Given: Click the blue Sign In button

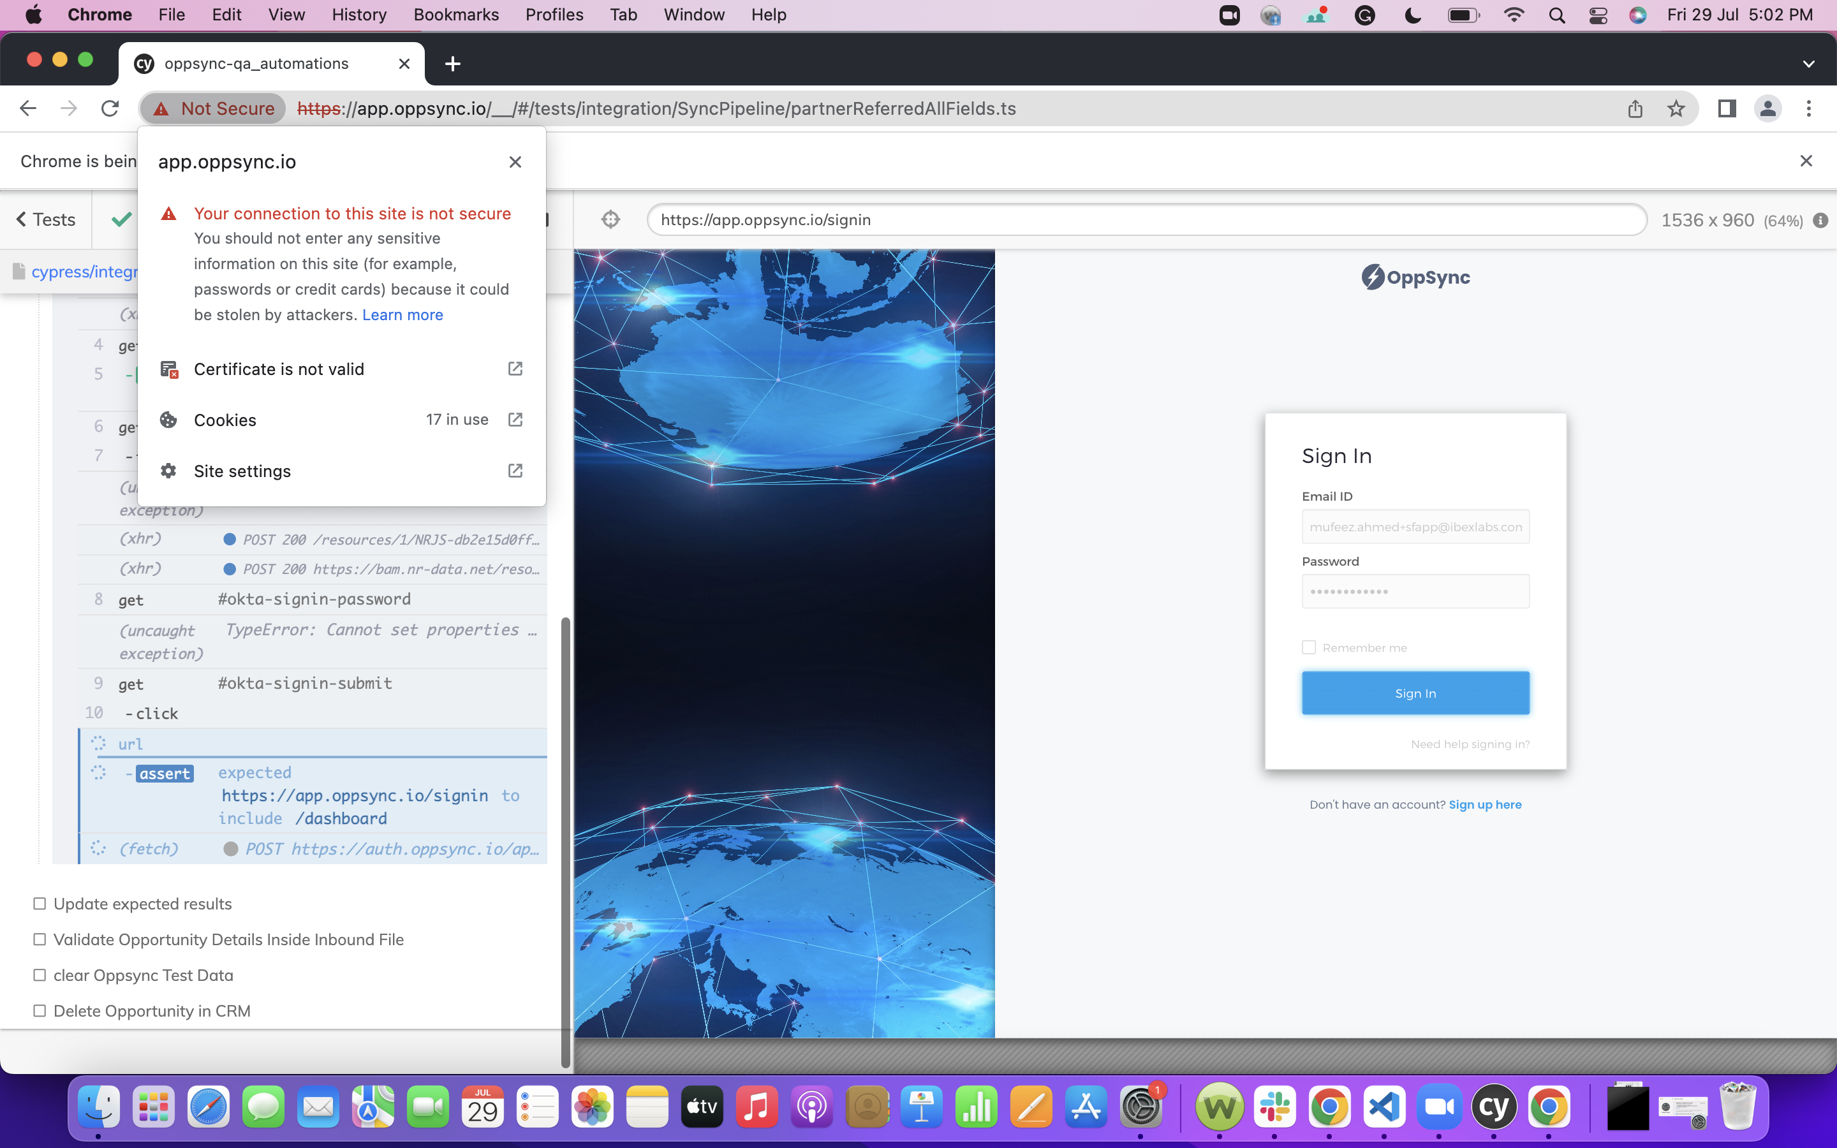Looking at the screenshot, I should pos(1415,693).
